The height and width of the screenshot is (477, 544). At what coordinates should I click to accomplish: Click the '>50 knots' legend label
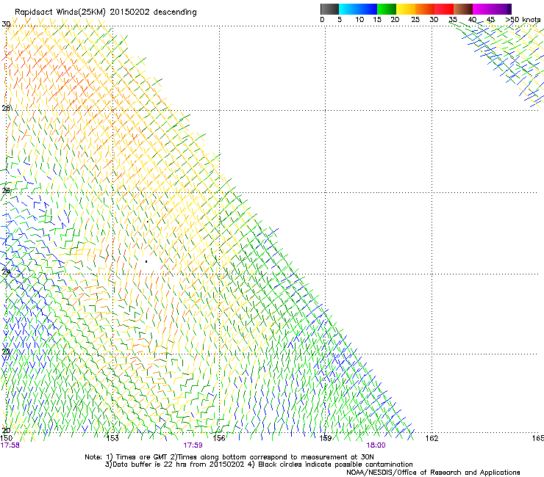(523, 20)
